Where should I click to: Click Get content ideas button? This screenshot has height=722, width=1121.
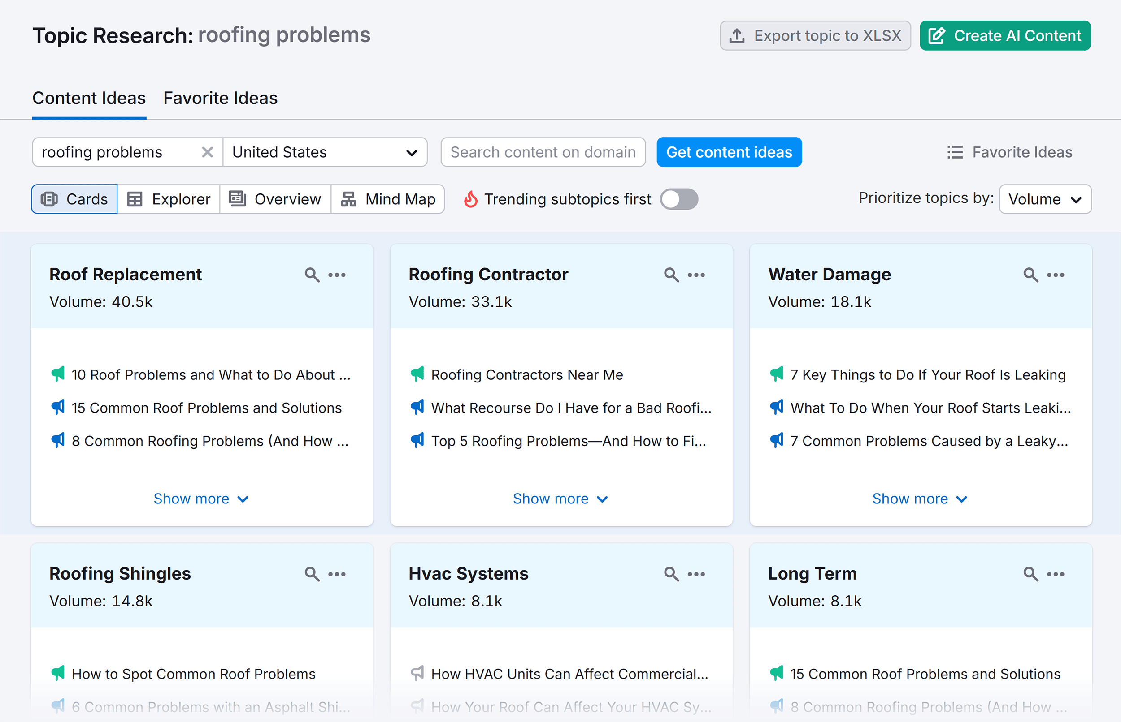click(729, 152)
